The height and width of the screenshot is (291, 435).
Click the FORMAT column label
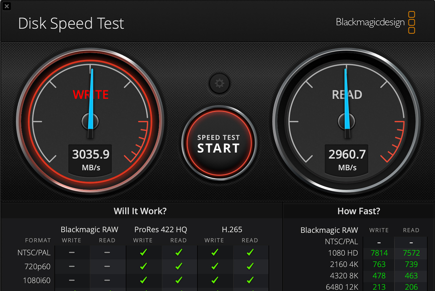(x=38, y=240)
